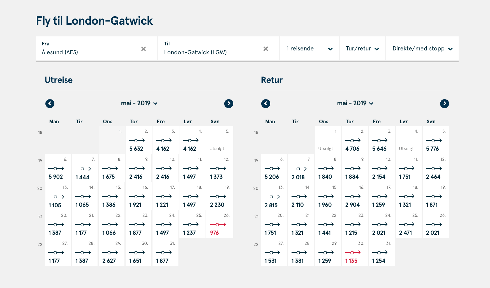Viewport: 490px width, 288px height.
Task: Pick return 23 May priced 1 215
Action: click(x=355, y=224)
